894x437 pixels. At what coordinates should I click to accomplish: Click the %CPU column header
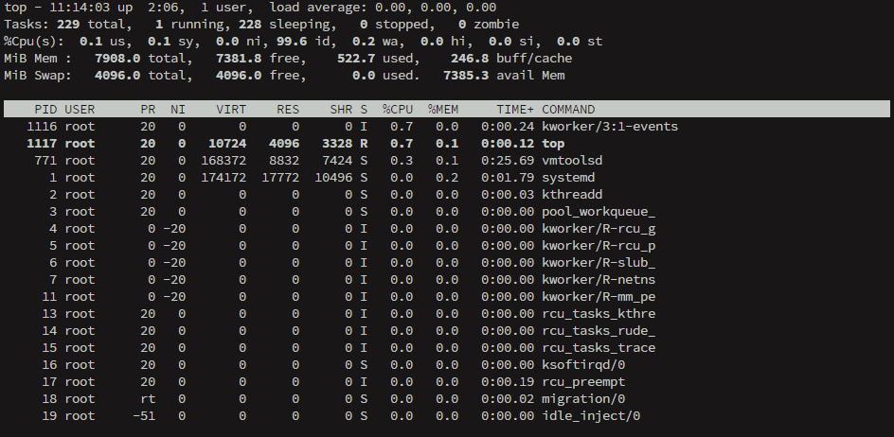398,110
